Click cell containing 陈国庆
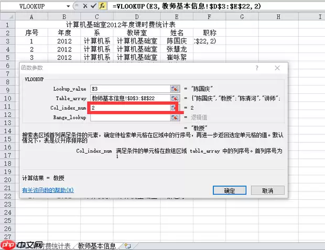This screenshot has width=325, height=250. click(177, 41)
